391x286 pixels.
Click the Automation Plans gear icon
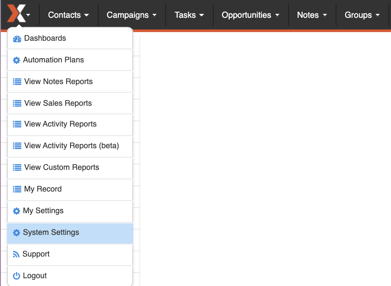[x=16, y=60]
